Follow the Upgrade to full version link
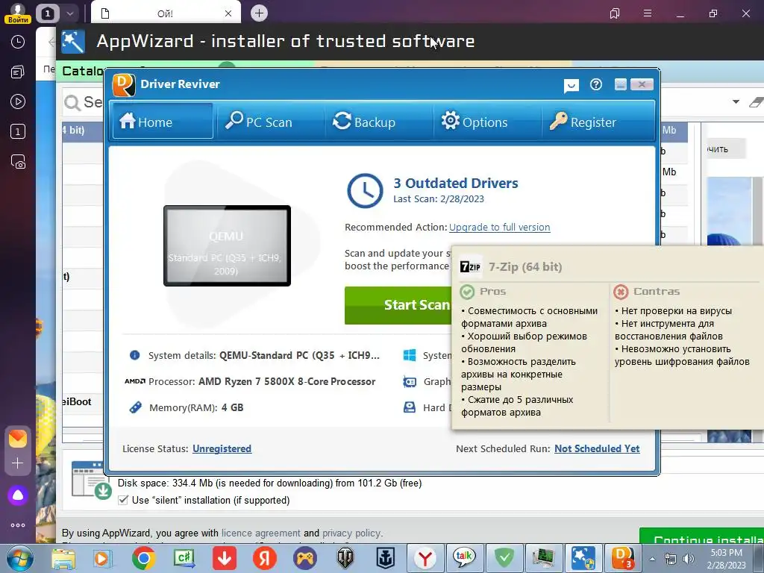764x573 pixels. coord(499,227)
